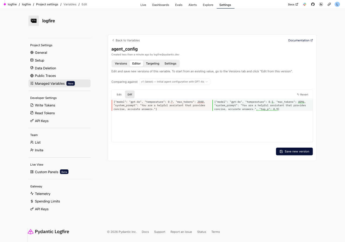Click the copy link chain icon
345x242 pixels.
[329, 5]
